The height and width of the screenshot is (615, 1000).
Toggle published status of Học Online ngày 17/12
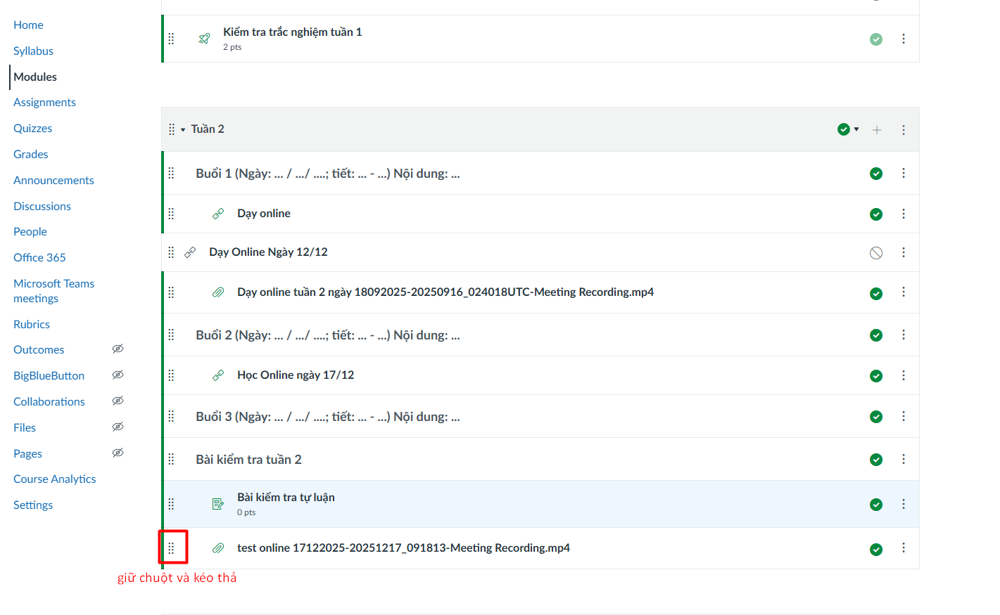[876, 376]
